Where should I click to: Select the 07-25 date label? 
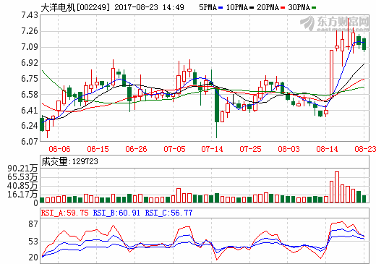click(x=250, y=149)
